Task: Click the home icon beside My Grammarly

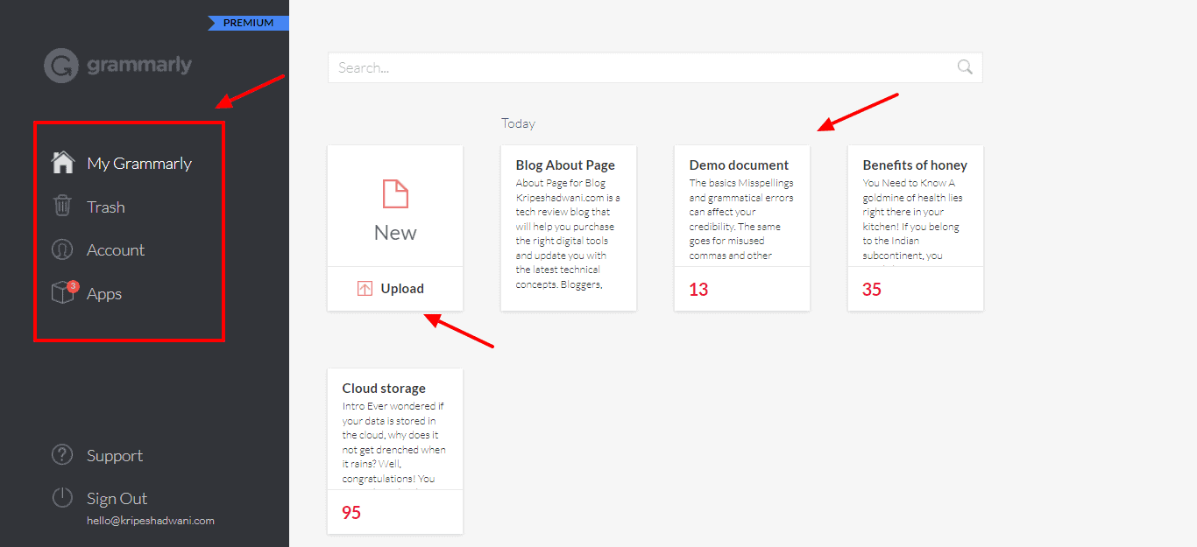Action: pos(62,163)
